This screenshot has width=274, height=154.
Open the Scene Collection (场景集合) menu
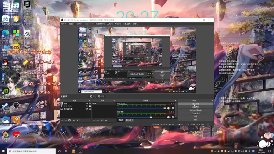tap(100, 24)
